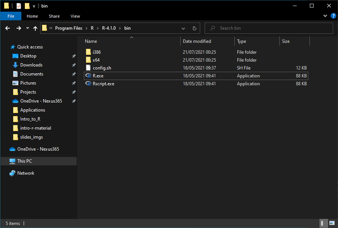
Task: Open the Help question mark icon
Action: pyautogui.click(x=333, y=16)
